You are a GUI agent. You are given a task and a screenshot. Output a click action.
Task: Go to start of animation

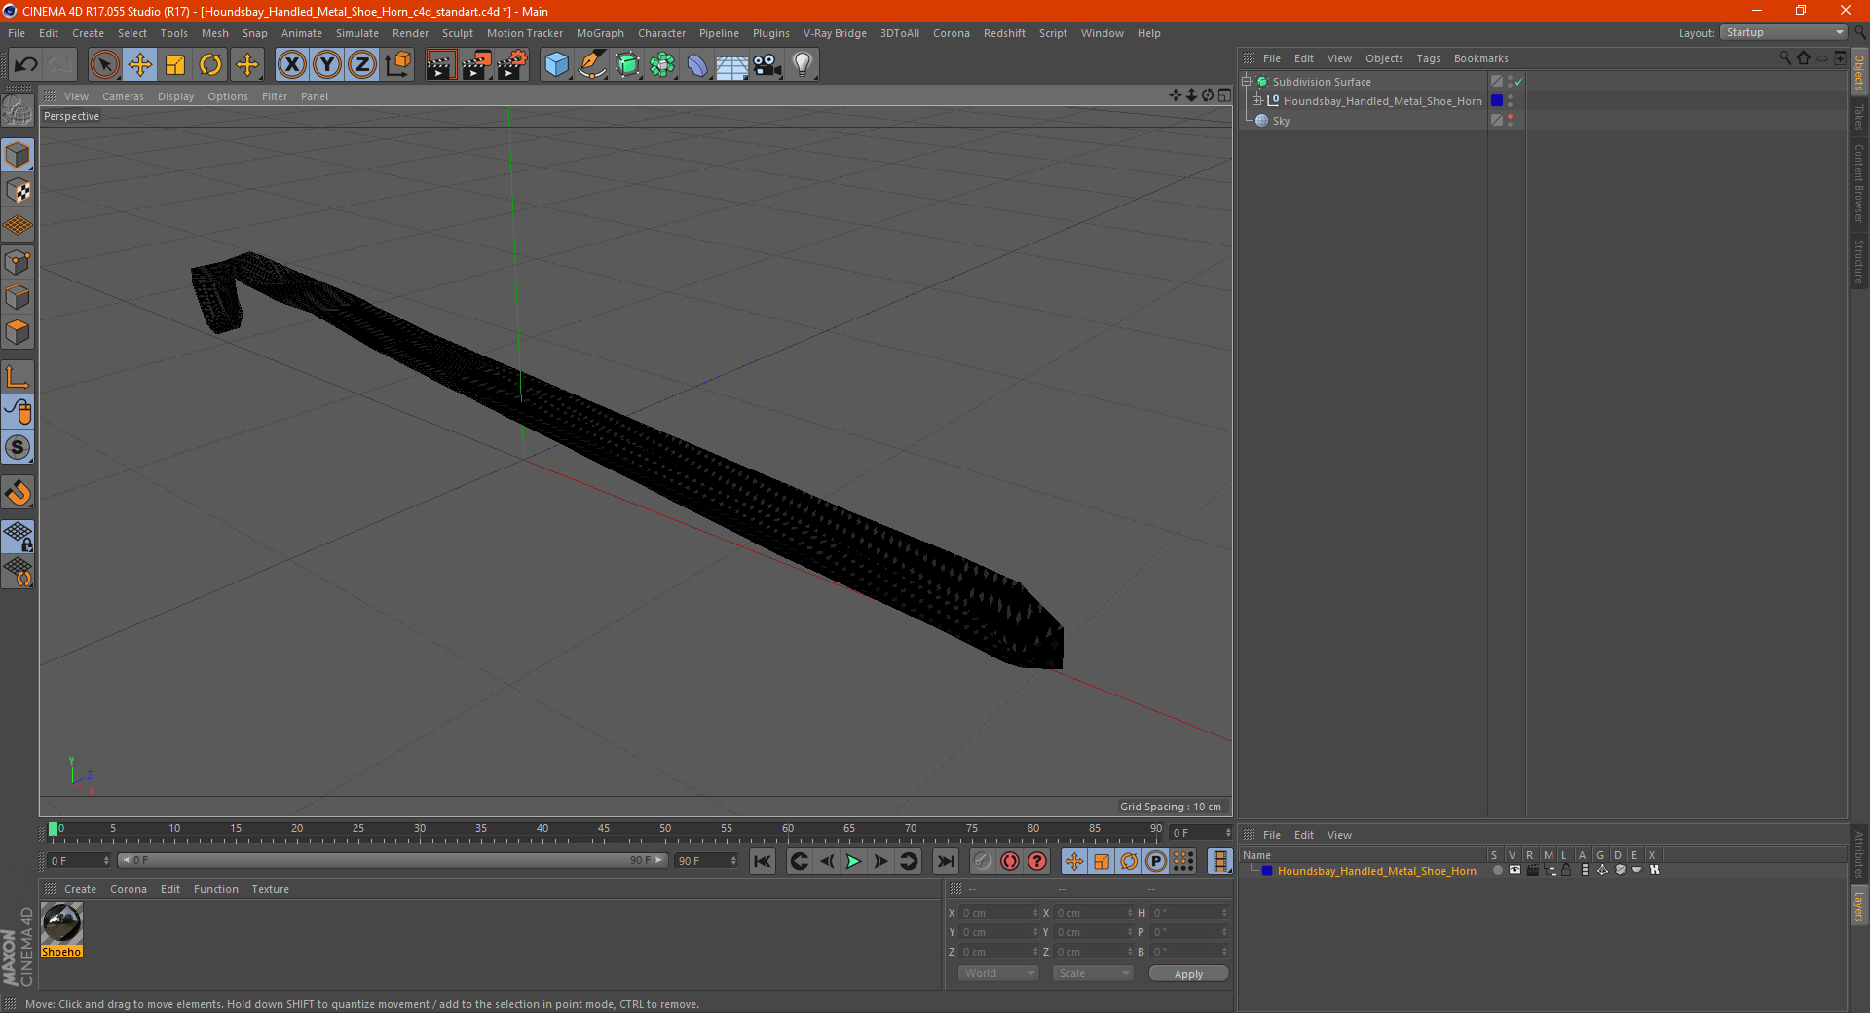pyautogui.click(x=763, y=861)
